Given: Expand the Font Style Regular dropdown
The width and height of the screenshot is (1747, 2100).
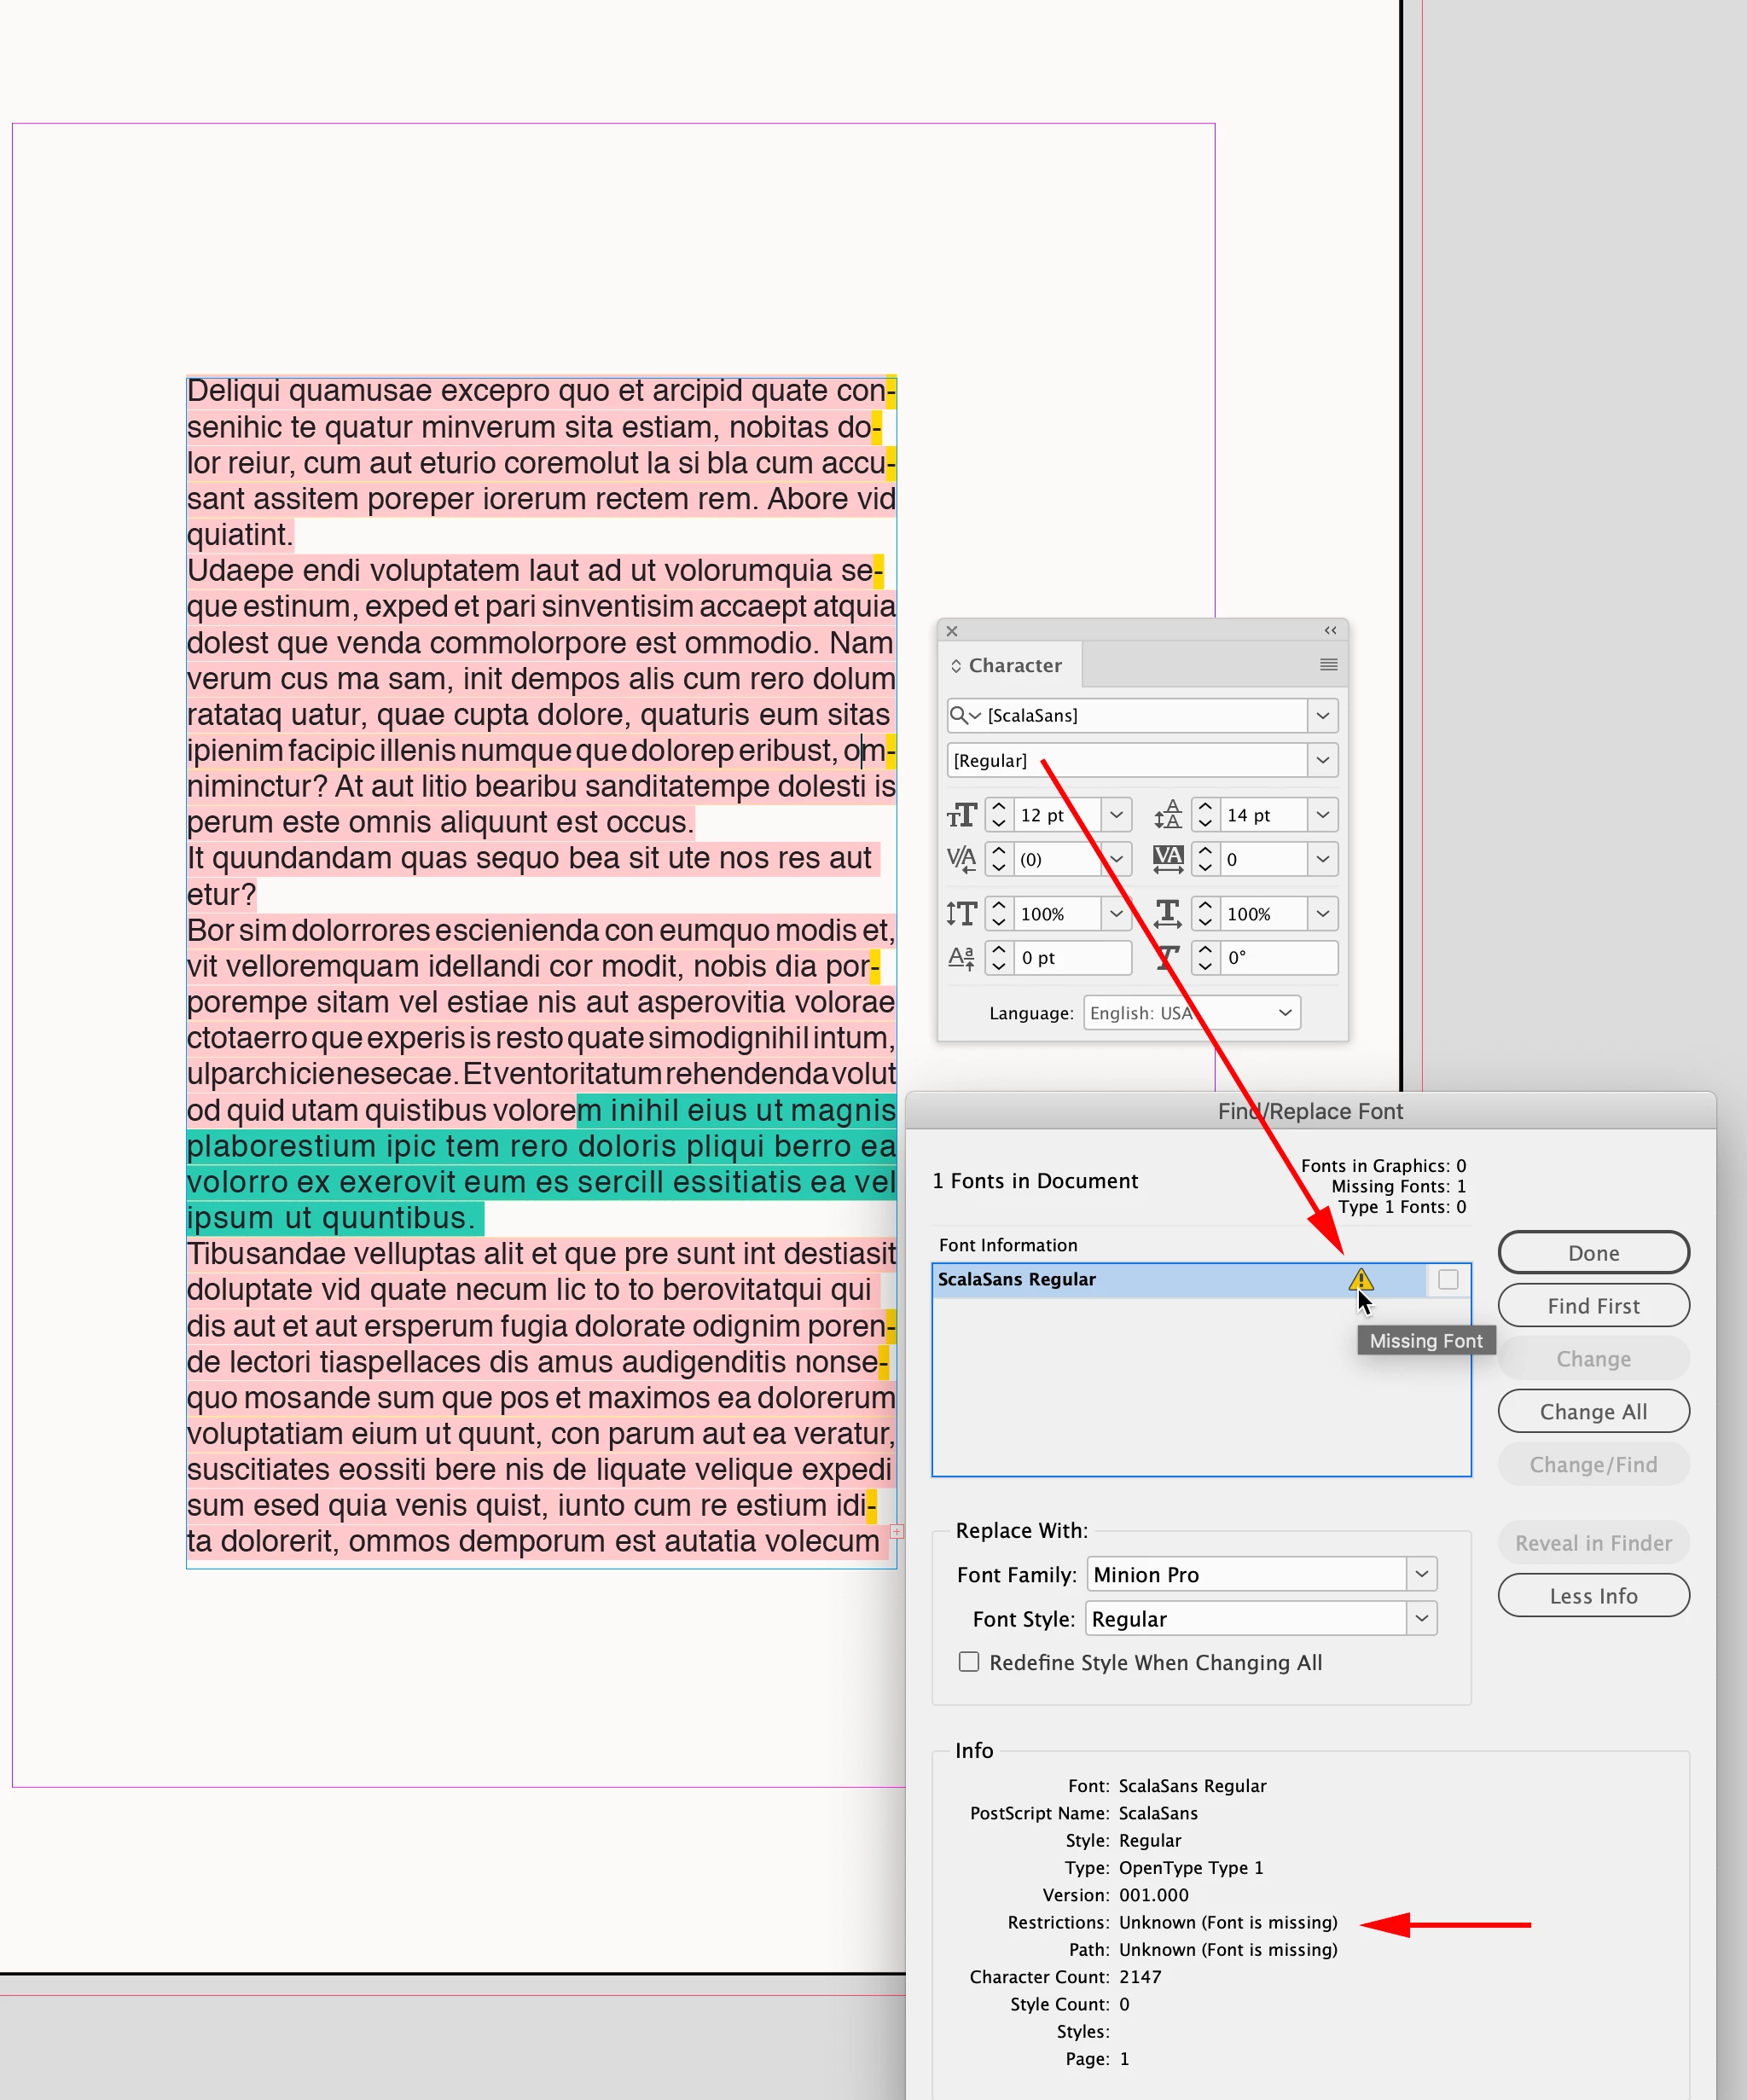Looking at the screenshot, I should 1421,1618.
